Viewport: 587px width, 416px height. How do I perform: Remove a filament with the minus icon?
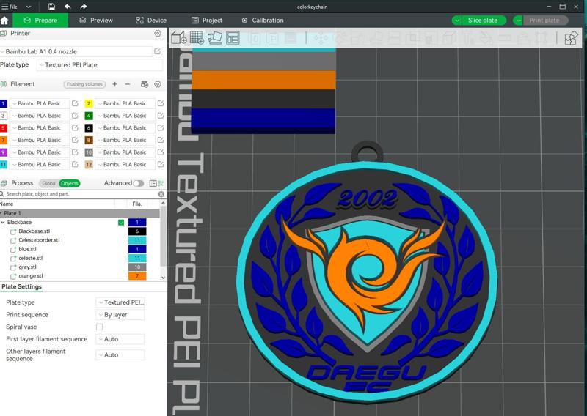tap(127, 84)
